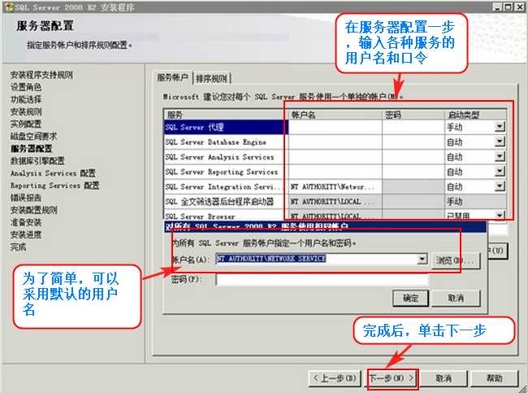Open startup type dropdown for SQL Server Database Engine
The width and height of the screenshot is (528, 393).
(x=500, y=142)
